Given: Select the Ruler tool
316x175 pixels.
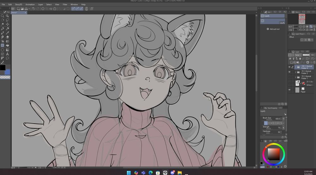Looking at the screenshot, I should (x=3, y=58).
